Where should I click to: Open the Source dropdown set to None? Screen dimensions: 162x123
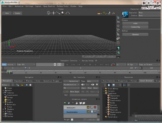149,15
